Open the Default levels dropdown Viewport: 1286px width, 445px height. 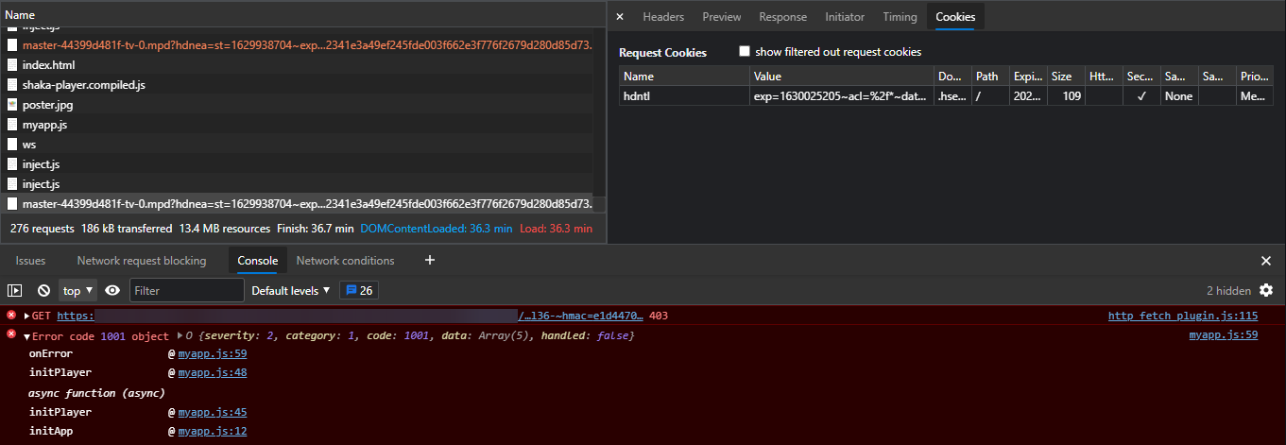[x=291, y=291]
